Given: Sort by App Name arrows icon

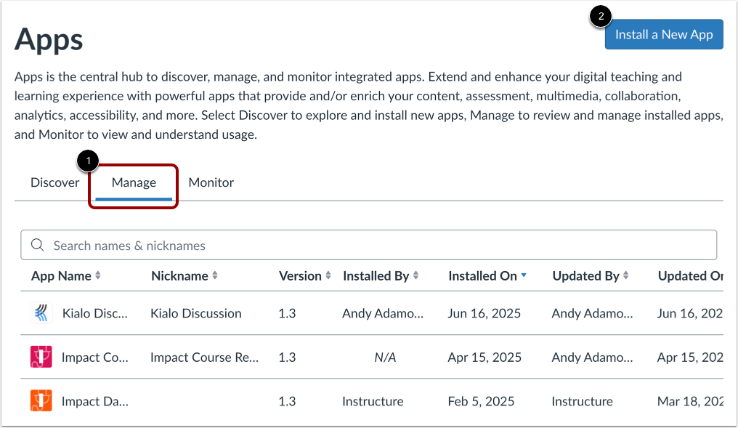Looking at the screenshot, I should coord(98,276).
